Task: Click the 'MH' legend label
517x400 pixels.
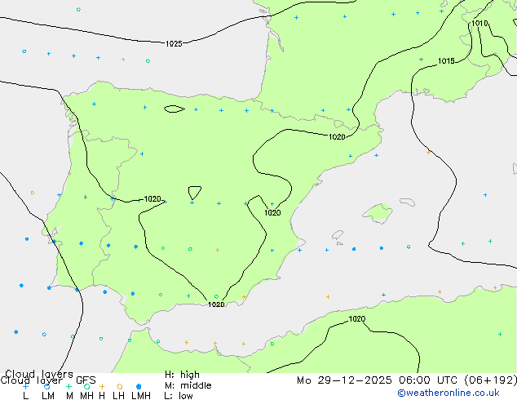Action: (x=86, y=395)
